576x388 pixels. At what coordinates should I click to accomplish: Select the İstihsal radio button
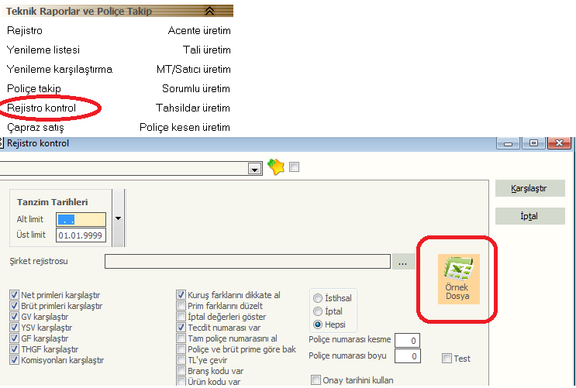click(x=318, y=298)
